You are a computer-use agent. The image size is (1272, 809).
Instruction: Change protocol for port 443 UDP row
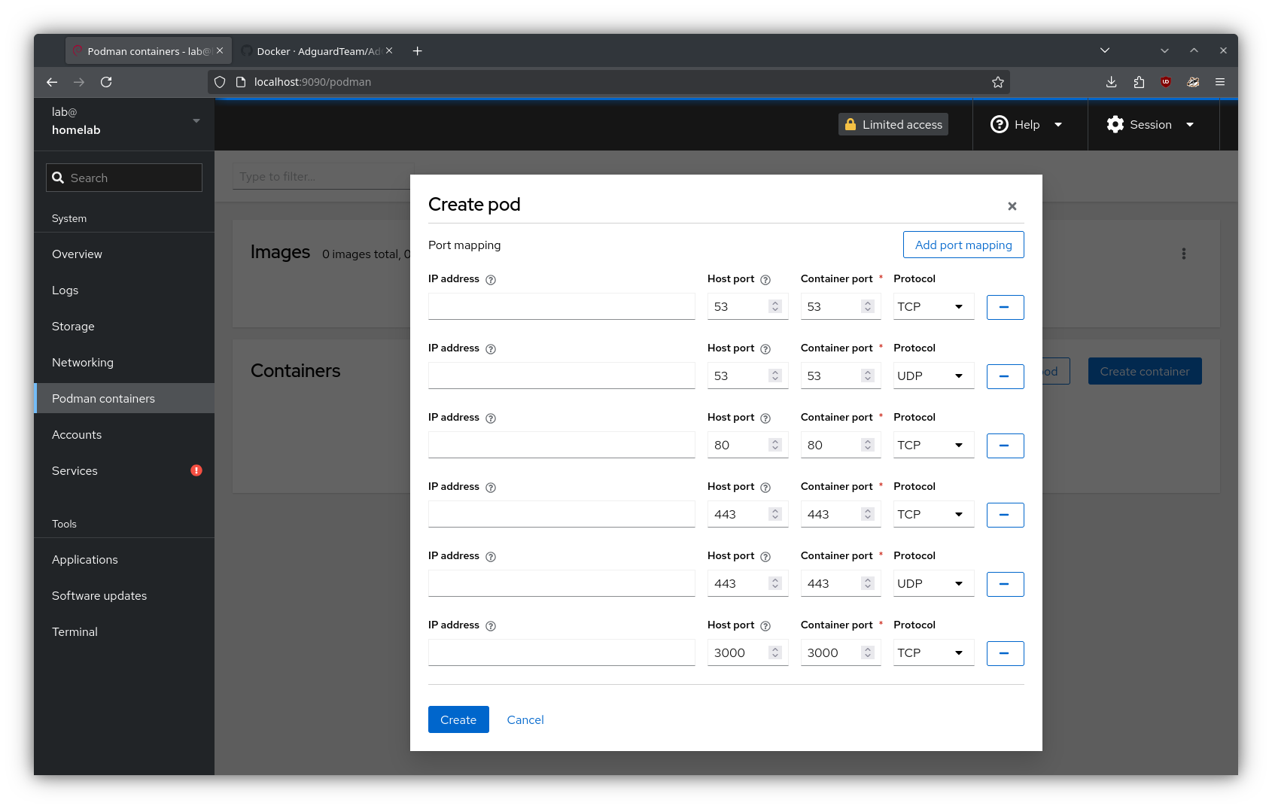(933, 584)
